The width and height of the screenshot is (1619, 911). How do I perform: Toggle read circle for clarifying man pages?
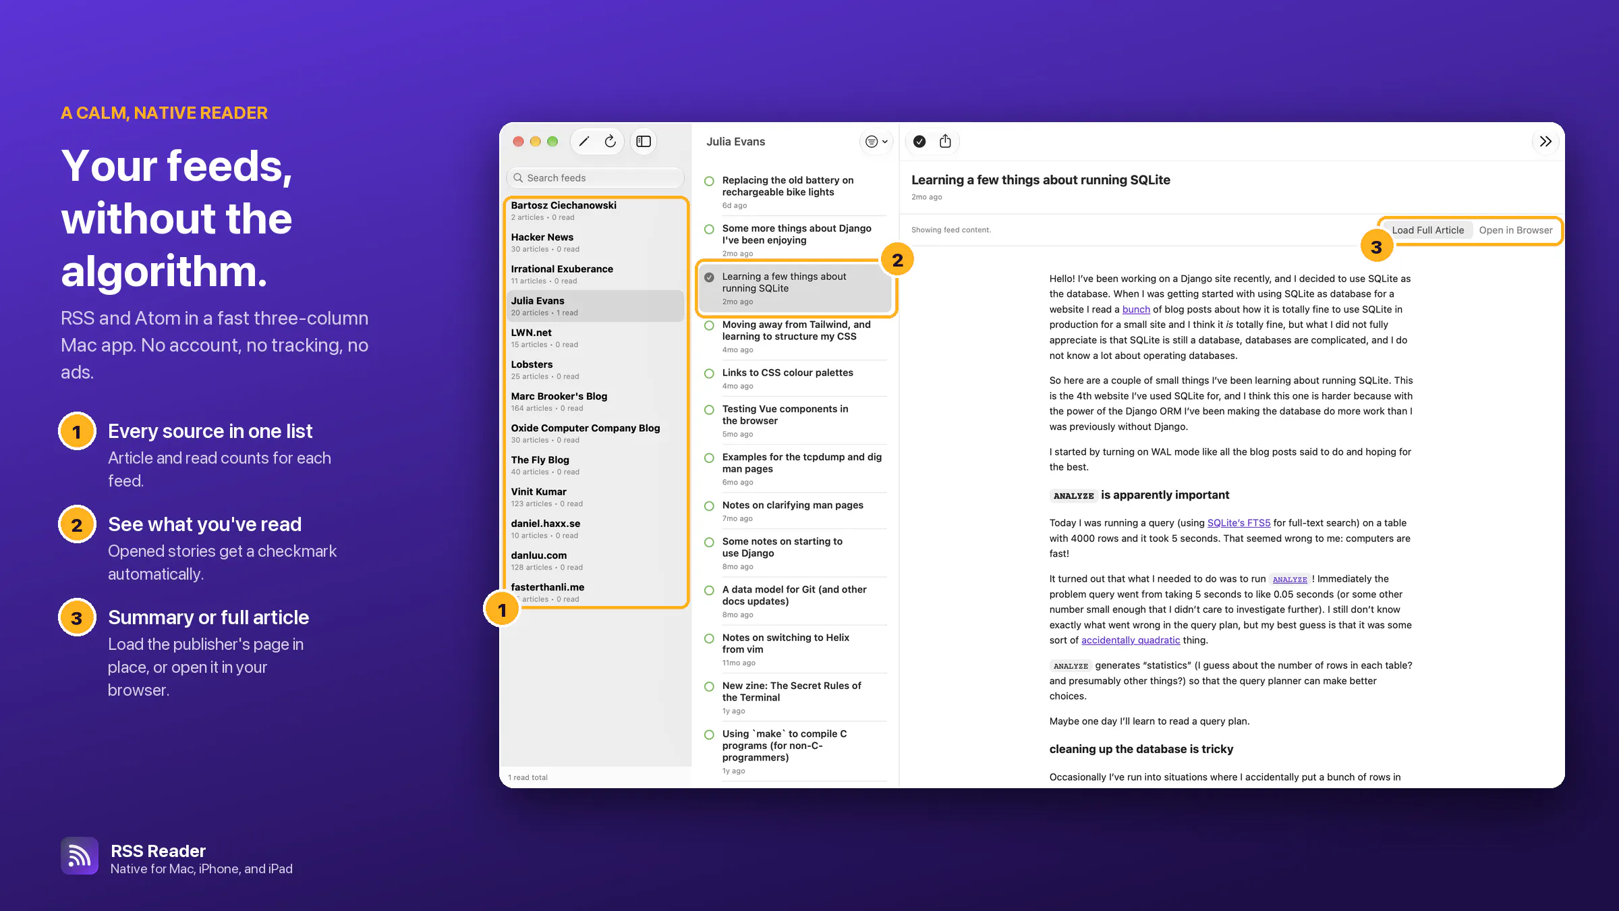point(709,506)
